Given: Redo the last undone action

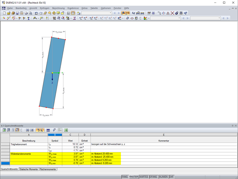Looking at the screenshot, I should (x=41, y=13).
